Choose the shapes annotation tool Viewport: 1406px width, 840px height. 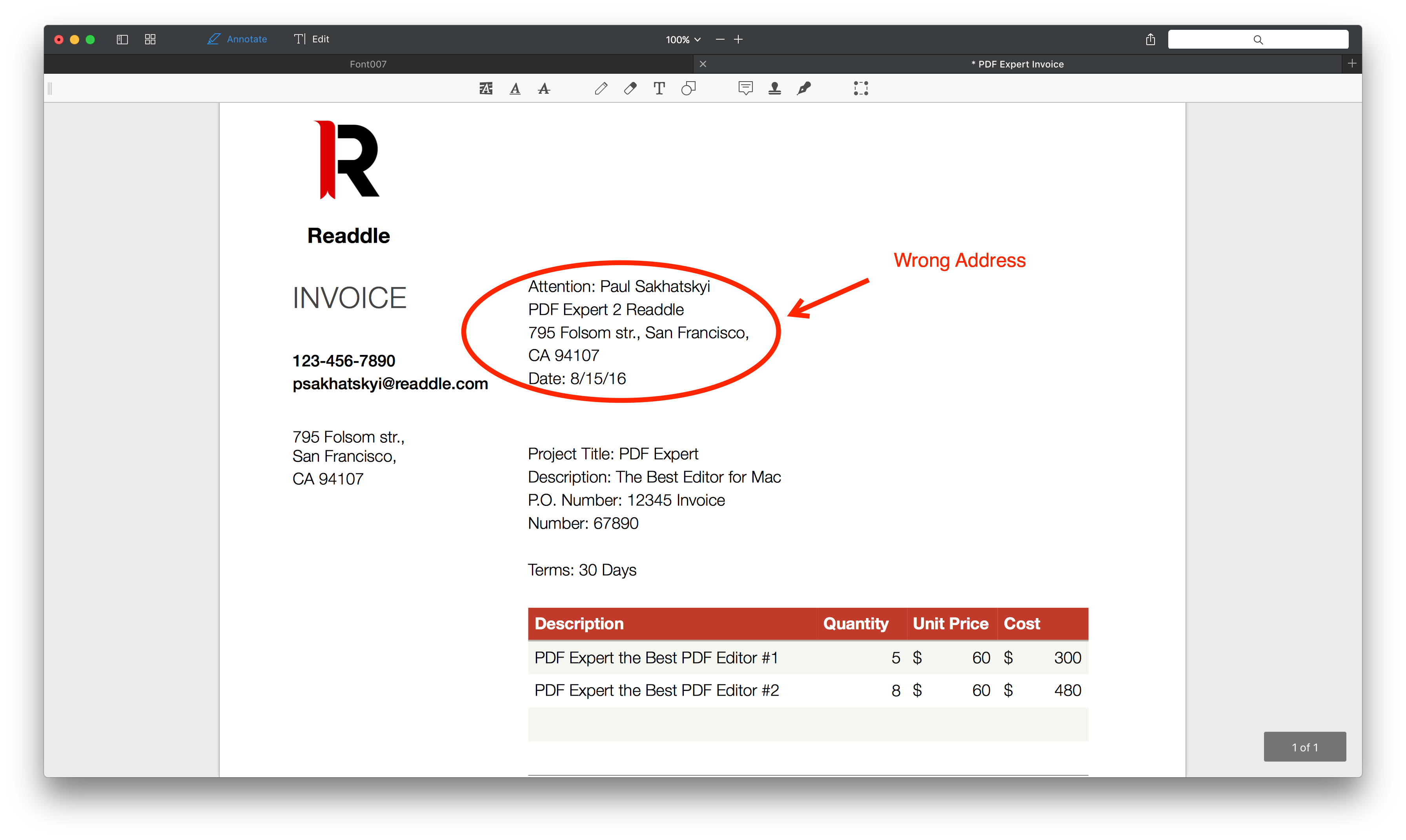click(688, 88)
